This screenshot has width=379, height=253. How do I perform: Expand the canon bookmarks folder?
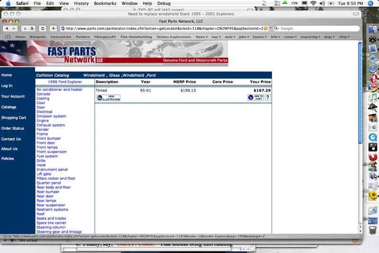[290, 37]
